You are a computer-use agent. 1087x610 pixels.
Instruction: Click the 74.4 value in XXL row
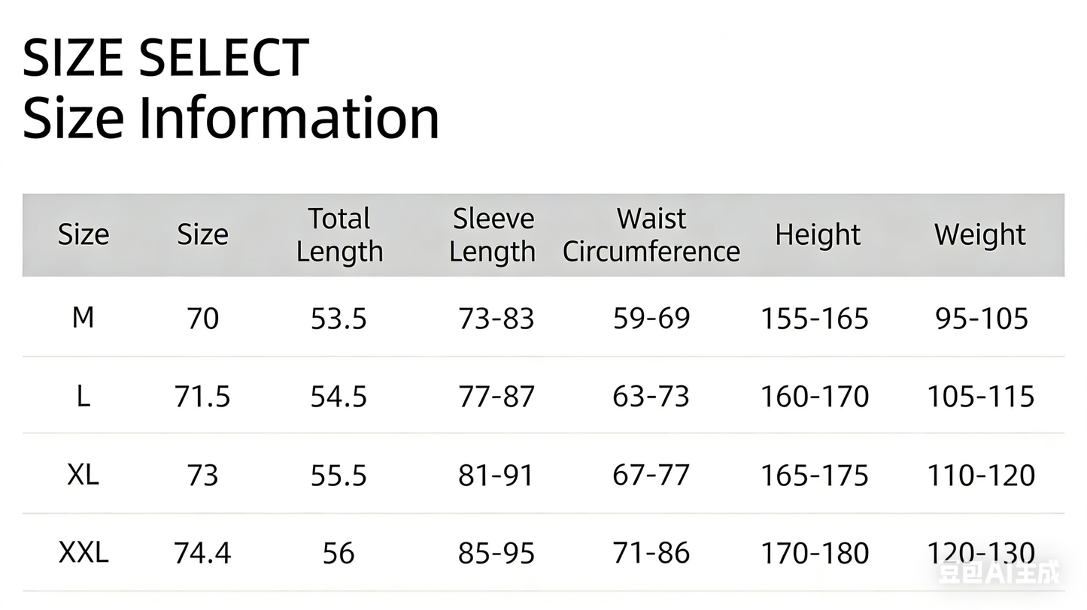point(202,554)
